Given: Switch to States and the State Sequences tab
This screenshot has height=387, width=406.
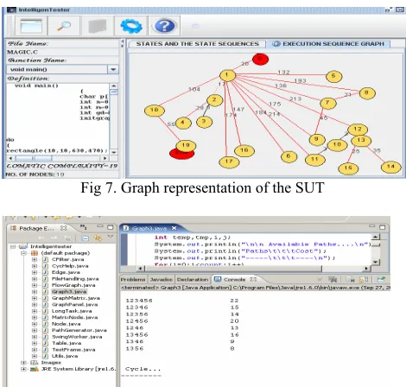Looking at the screenshot, I should pos(197,44).
